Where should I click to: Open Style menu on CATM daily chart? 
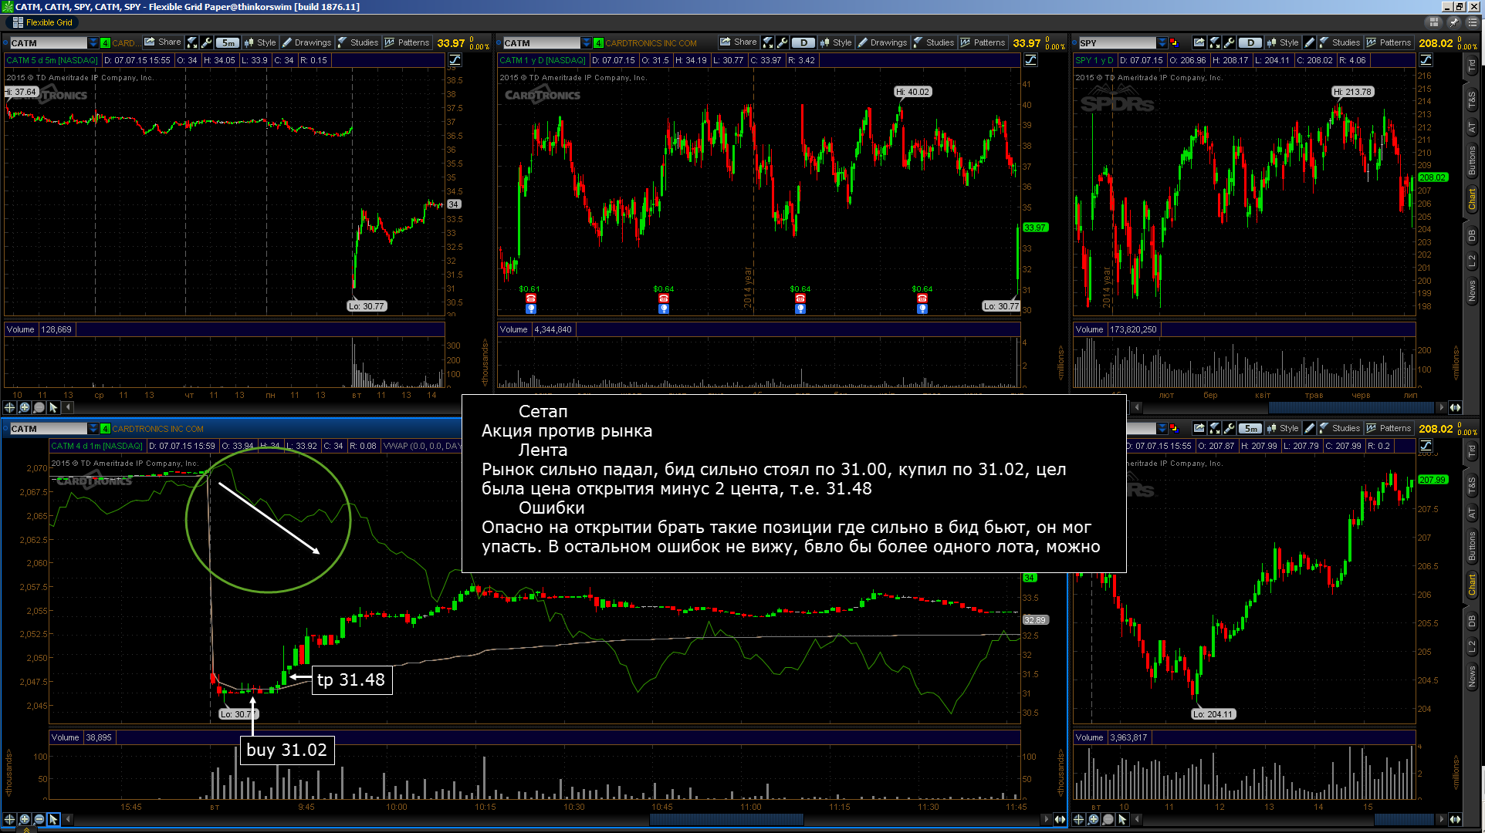pyautogui.click(x=836, y=42)
